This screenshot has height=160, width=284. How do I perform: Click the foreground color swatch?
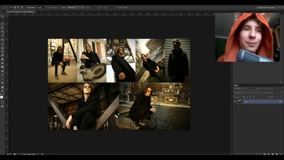coord(2,97)
